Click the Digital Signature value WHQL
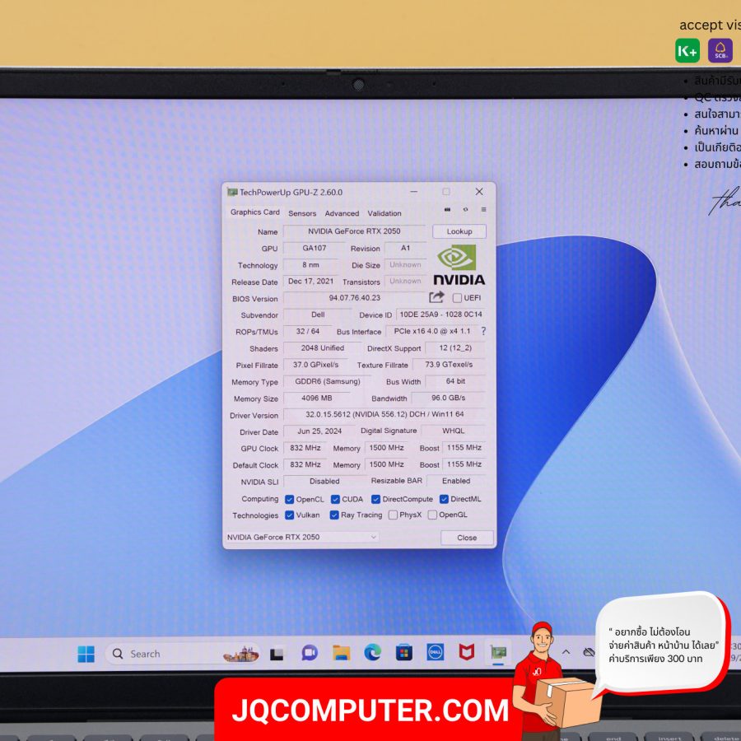This screenshot has width=741, height=741. click(x=453, y=431)
